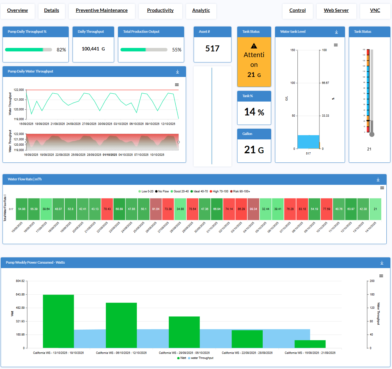Open the Web Server link
The width and height of the screenshot is (392, 369).
click(336, 10)
